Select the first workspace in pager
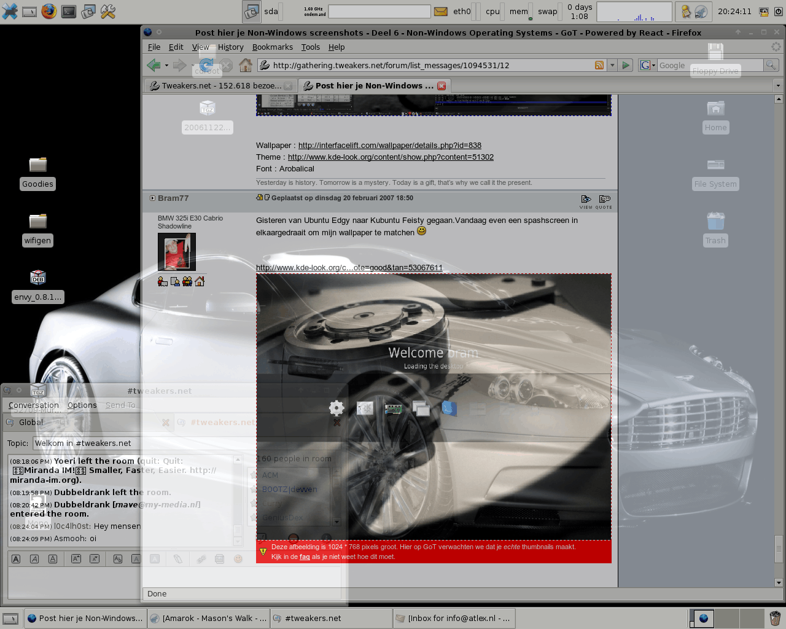The width and height of the screenshot is (786, 629). pyautogui.click(x=702, y=618)
